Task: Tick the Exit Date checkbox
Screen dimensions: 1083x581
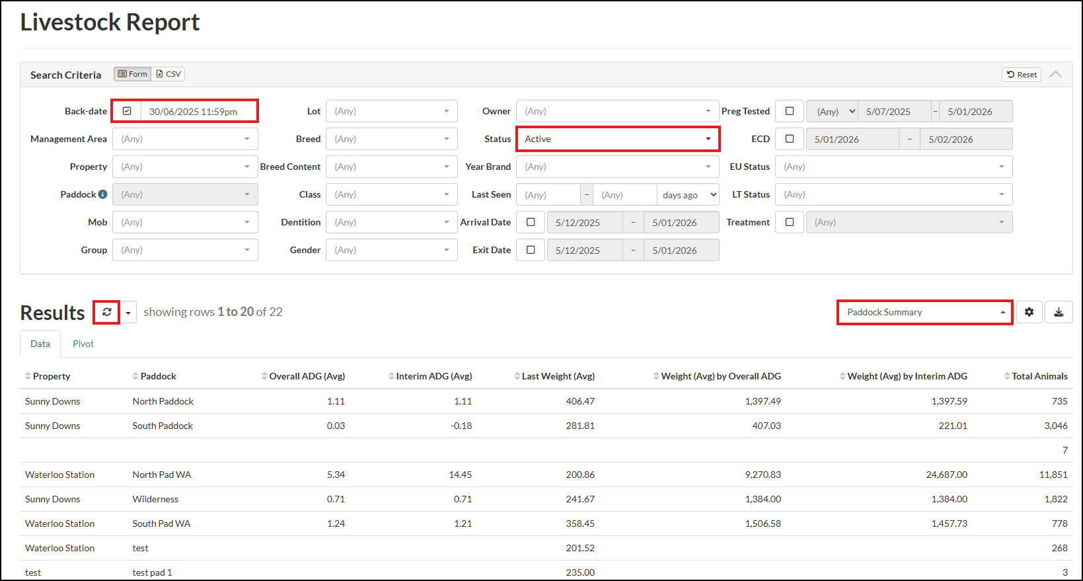Action: (x=530, y=250)
